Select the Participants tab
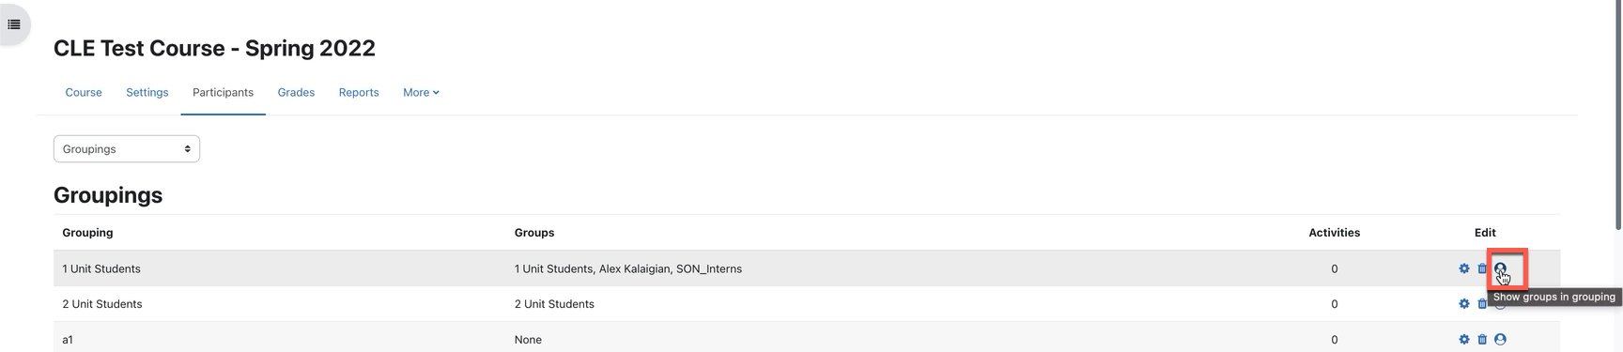The width and height of the screenshot is (1623, 352). (x=223, y=92)
